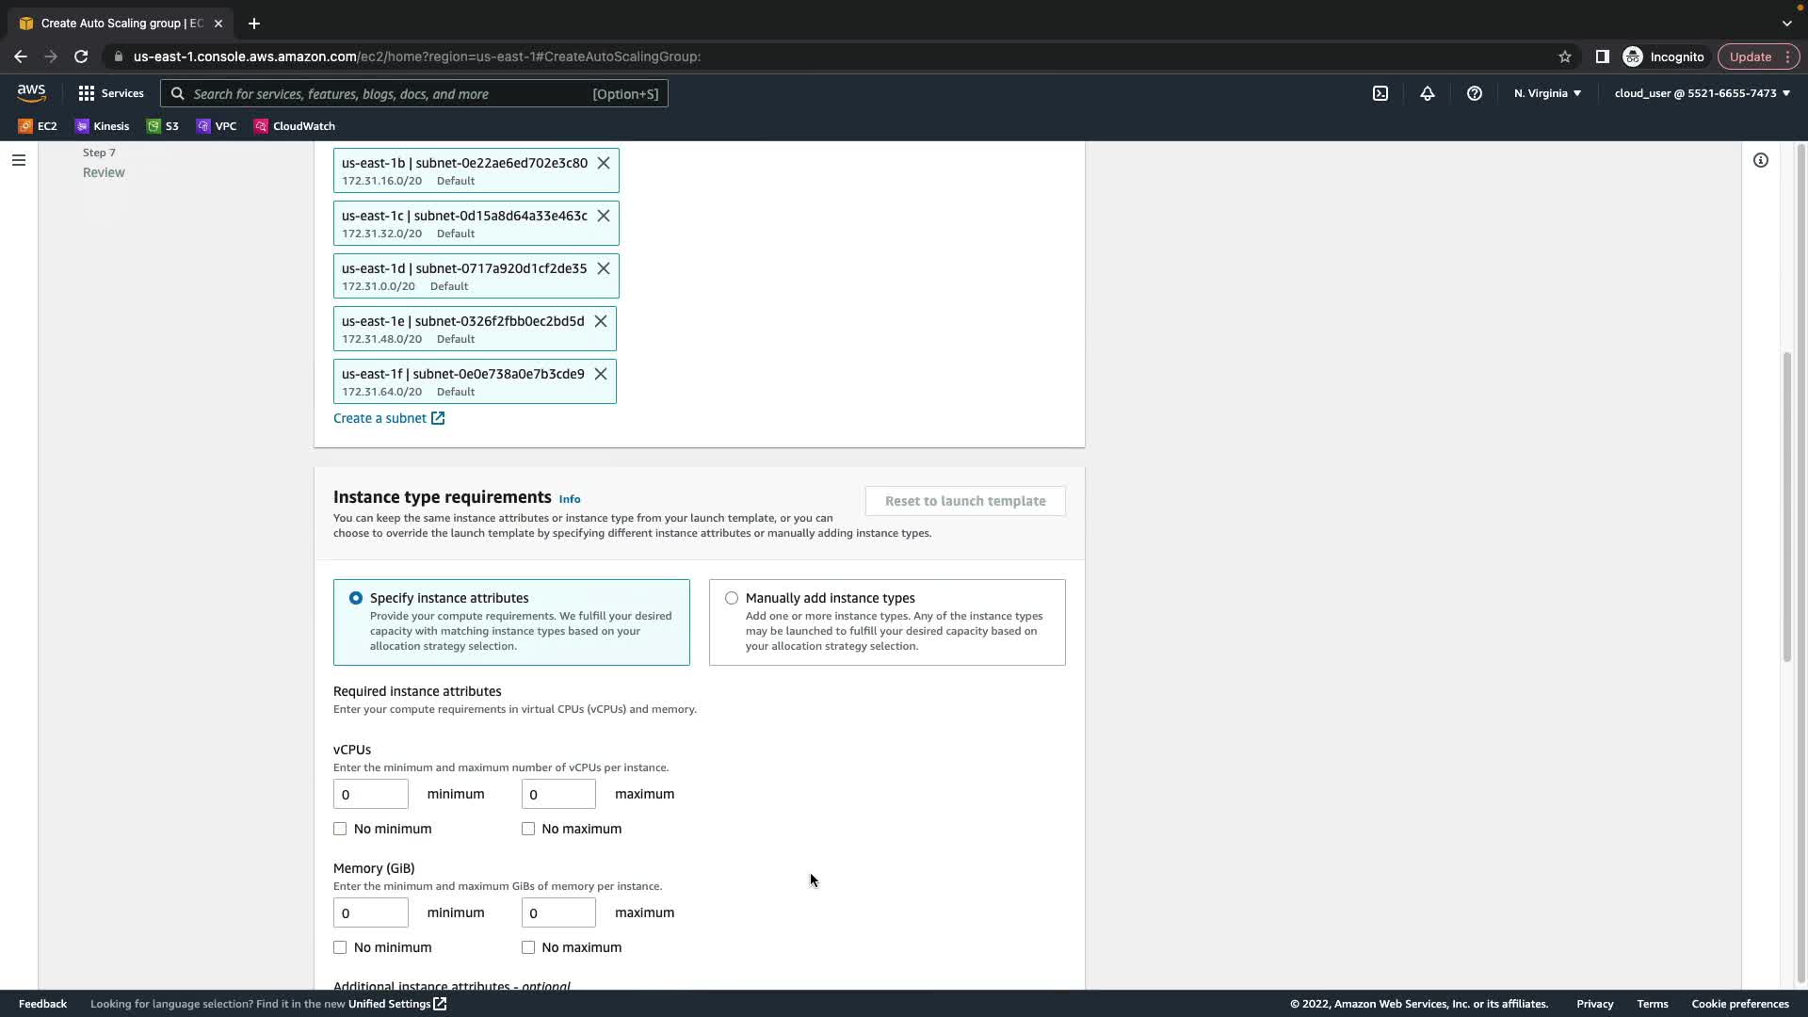Open the CloudWatch favorites shortcut
Viewport: 1808px width, 1017px height.
294,126
